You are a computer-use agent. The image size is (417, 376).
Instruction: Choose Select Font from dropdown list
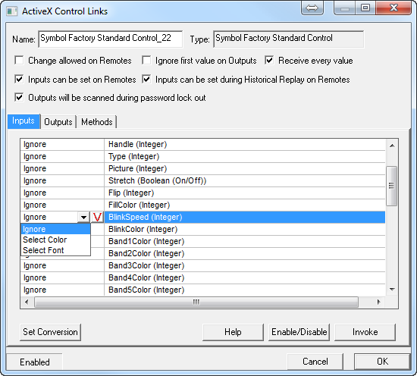[x=55, y=250]
